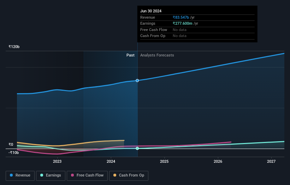Click the ₹0 y-axis label

click(11, 144)
